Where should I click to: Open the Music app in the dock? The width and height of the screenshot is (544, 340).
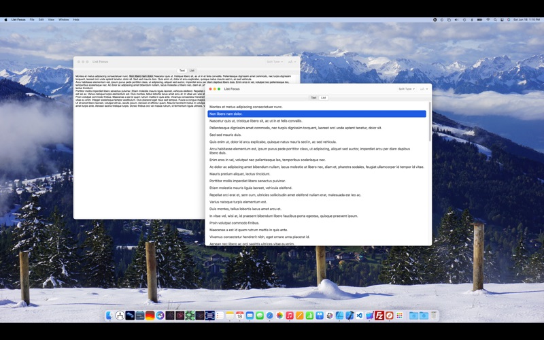[290, 316]
